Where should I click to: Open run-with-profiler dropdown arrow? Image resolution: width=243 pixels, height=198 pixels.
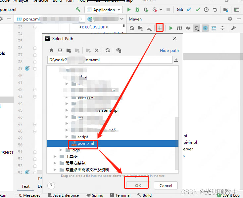161,10
